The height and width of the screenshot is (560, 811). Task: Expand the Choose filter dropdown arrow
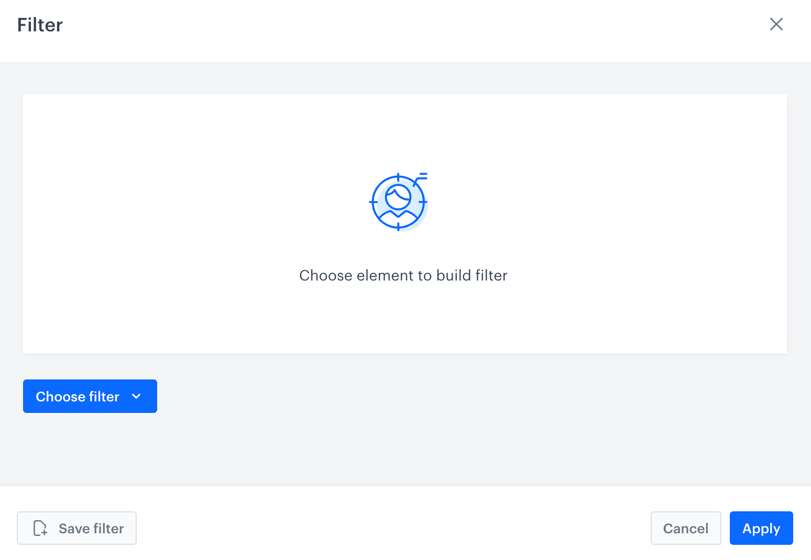point(137,396)
